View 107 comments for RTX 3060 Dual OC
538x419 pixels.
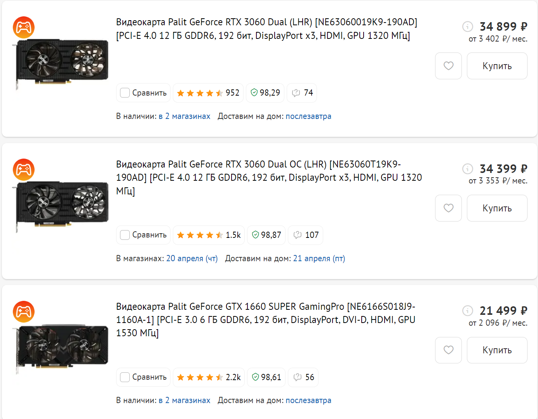click(305, 235)
